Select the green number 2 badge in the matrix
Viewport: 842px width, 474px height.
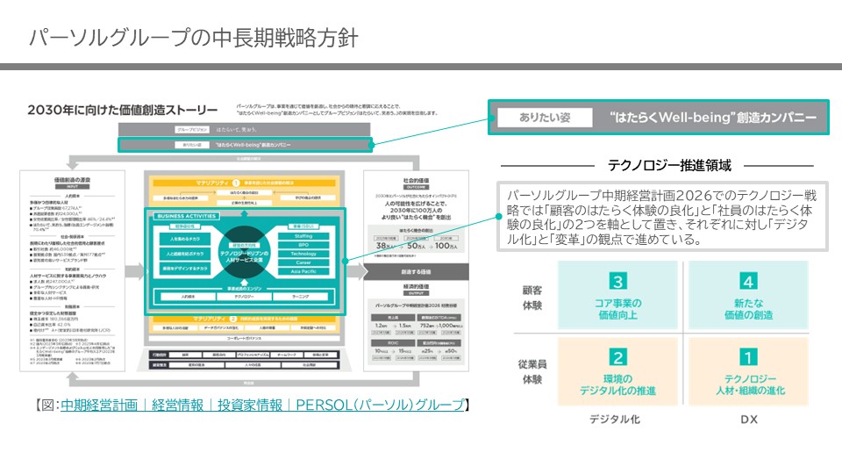tap(618, 357)
